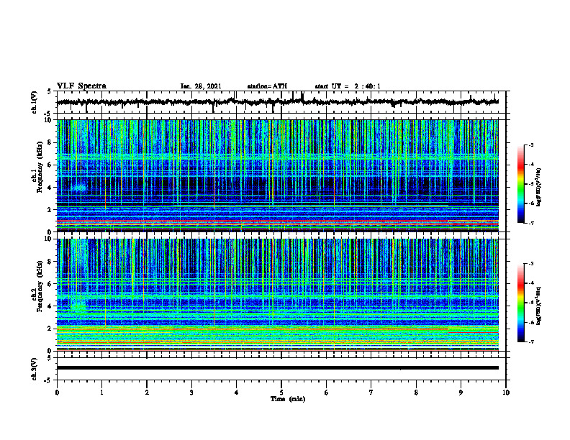Click time axis tick label 6
The height and width of the screenshot is (440, 570).
[x=327, y=393]
